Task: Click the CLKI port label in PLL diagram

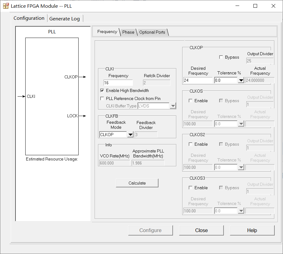Action: (31, 97)
